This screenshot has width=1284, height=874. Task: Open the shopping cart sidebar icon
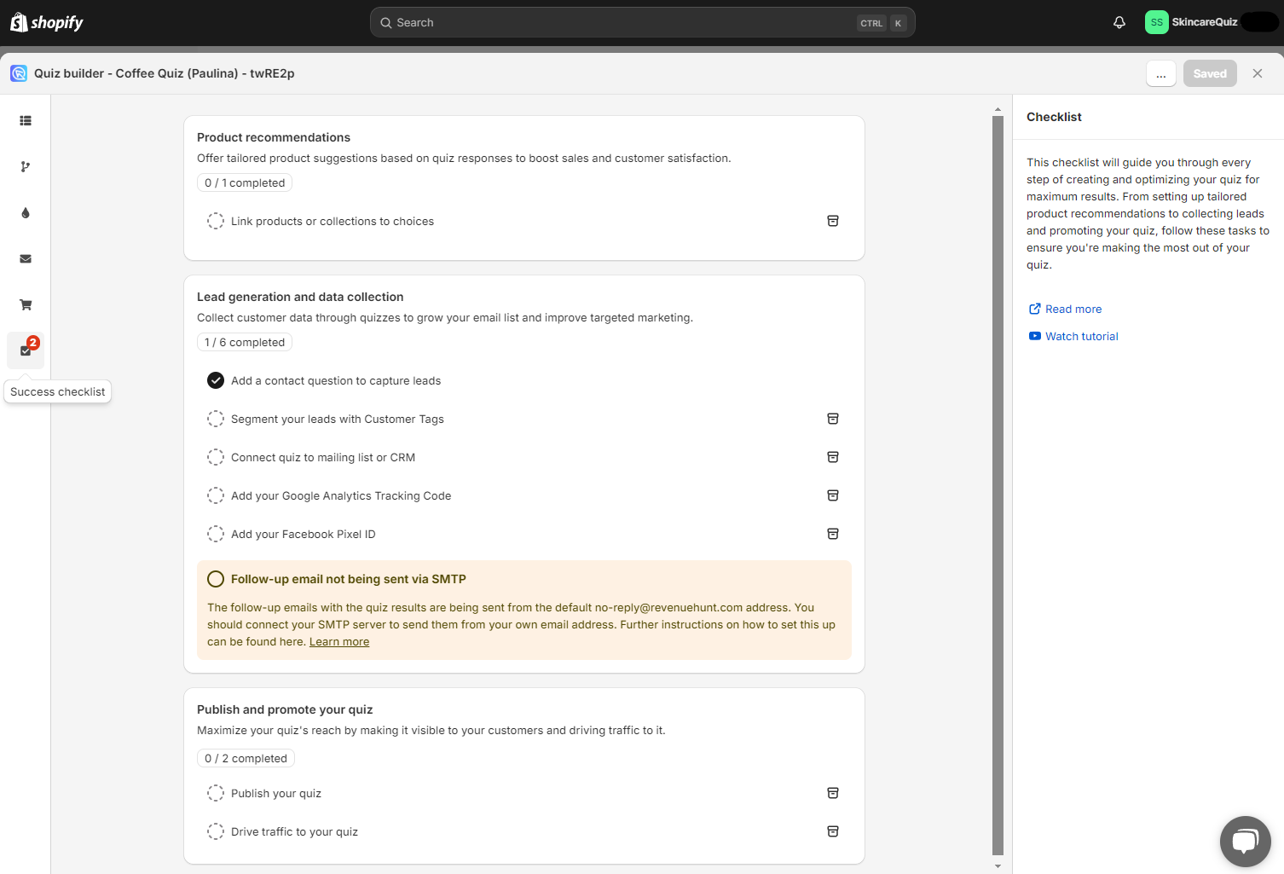pos(26,305)
